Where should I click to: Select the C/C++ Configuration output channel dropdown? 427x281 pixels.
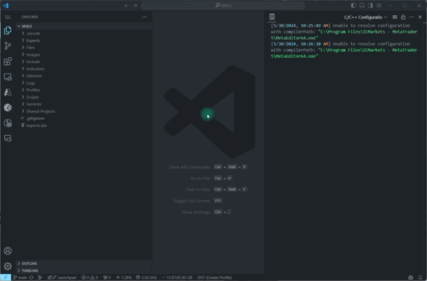point(365,17)
